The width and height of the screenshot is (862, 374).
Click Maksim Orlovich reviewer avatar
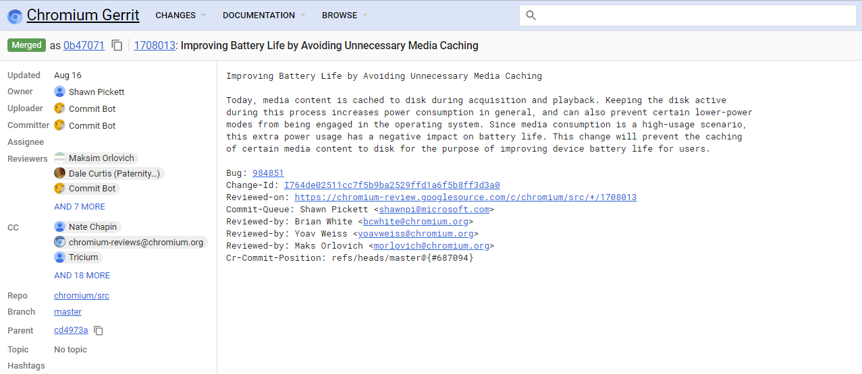59,158
